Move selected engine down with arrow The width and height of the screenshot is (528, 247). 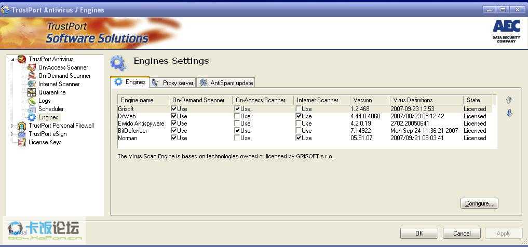tap(509, 113)
